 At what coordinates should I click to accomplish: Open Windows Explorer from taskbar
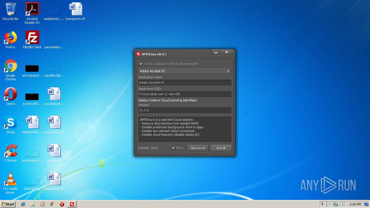(33, 204)
